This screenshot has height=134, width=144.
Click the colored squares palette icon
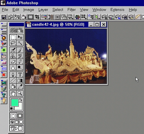click(77, 17)
